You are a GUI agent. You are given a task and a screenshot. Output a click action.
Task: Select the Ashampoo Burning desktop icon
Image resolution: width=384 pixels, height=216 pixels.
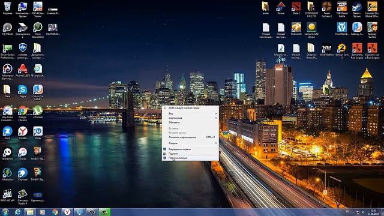7,72
